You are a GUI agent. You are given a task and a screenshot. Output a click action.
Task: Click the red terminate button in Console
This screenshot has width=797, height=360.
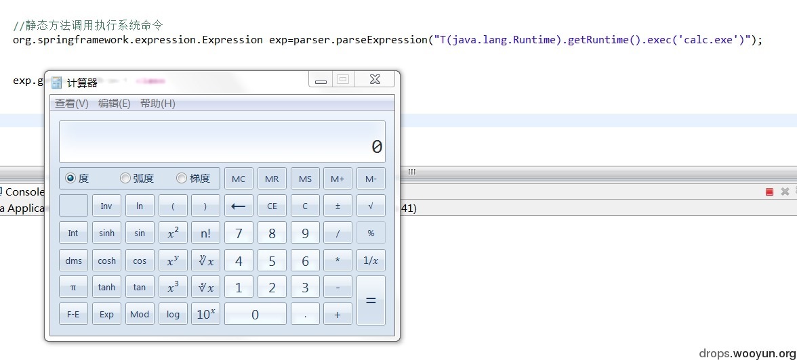(x=770, y=192)
